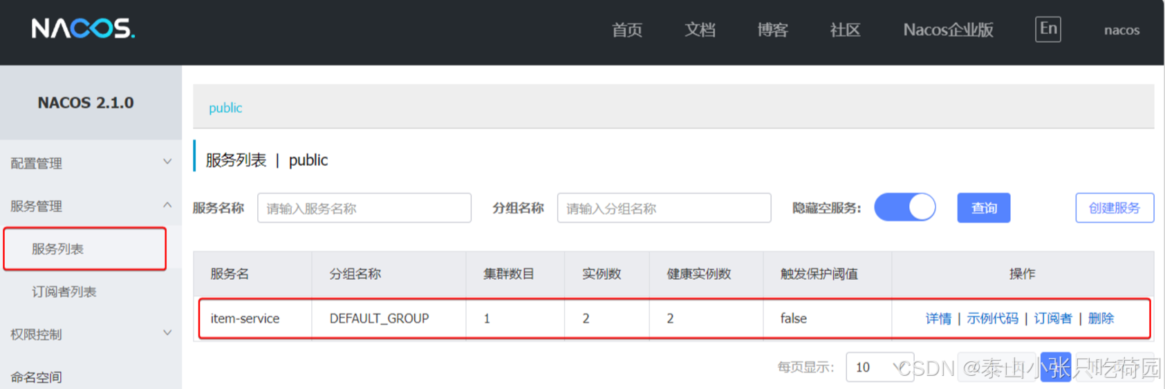
Task: Open 博客 in top navigation
Action: point(772,30)
